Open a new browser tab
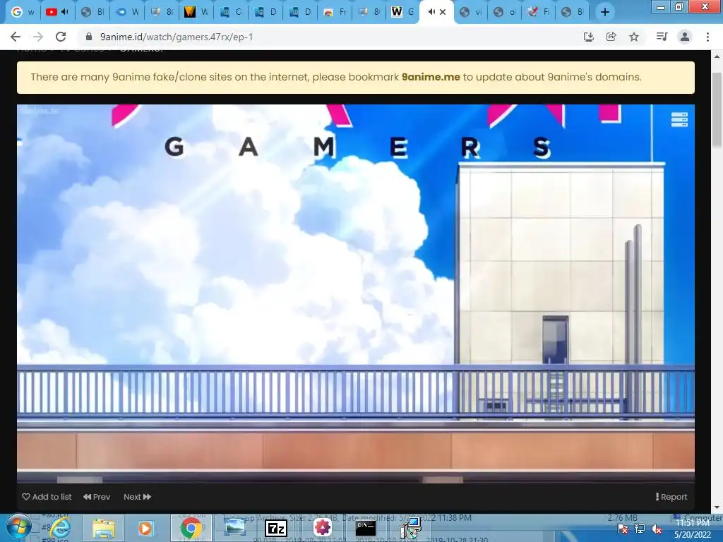 pos(605,13)
